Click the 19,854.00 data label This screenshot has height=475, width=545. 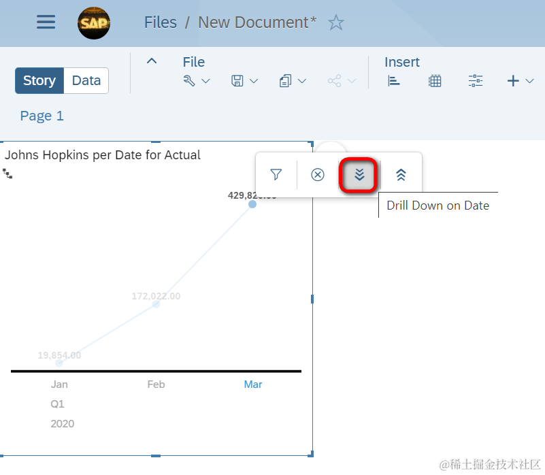click(x=59, y=355)
